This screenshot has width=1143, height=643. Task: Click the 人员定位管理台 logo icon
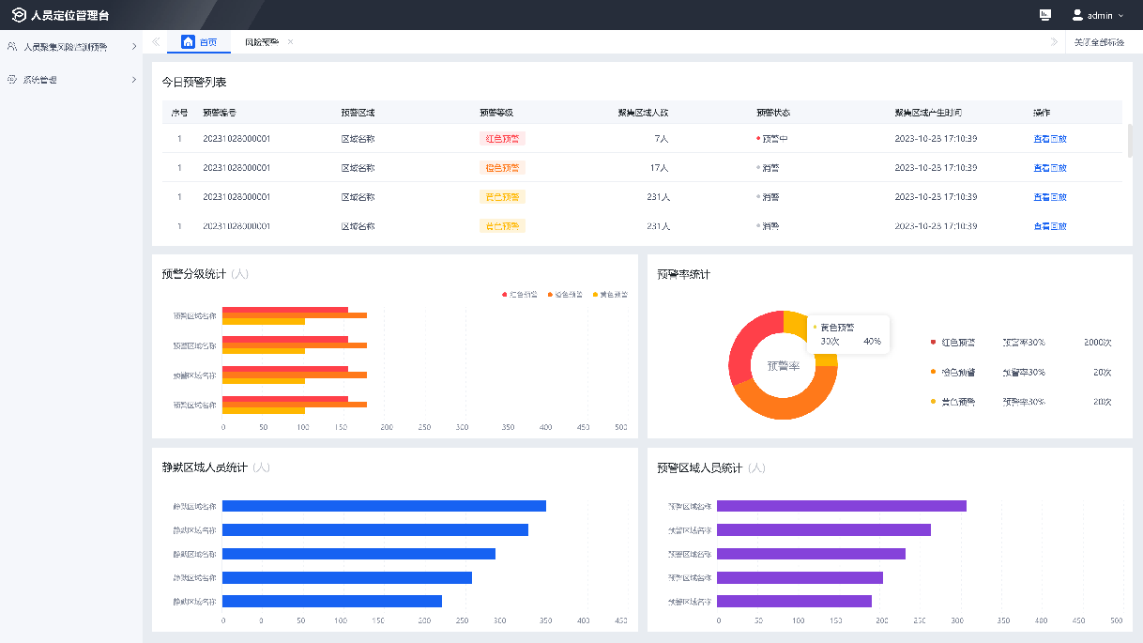click(18, 15)
